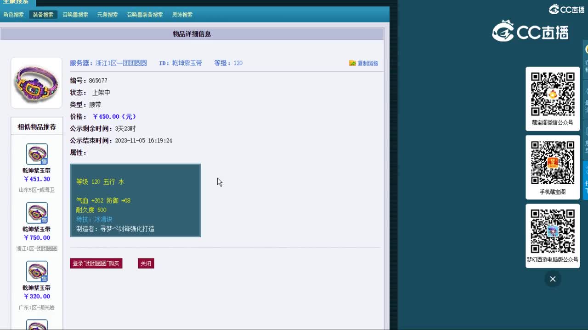
Task: Click the 登录"团团圆圆"购买 button
Action: tap(96, 264)
